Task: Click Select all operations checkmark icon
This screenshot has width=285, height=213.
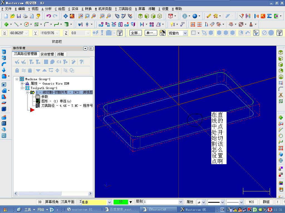Action: [17, 62]
